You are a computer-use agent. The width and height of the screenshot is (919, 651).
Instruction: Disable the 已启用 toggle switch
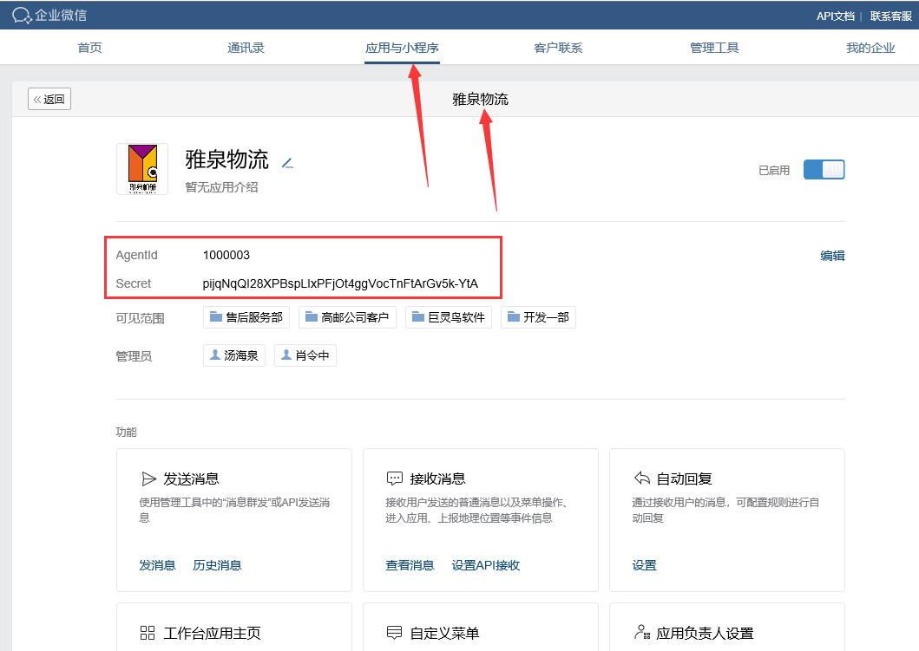coord(823,169)
